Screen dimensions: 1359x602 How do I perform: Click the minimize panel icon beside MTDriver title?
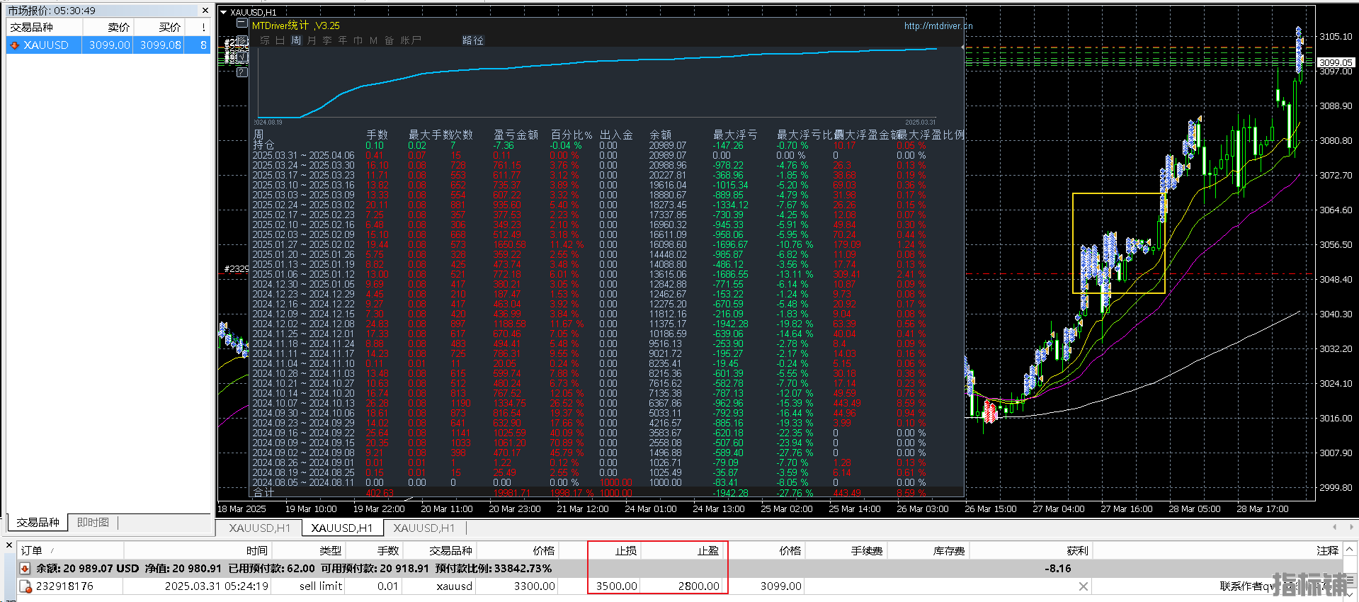coord(241,24)
